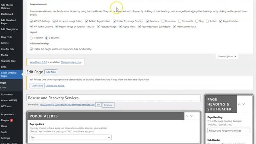The image size is (256, 144).
Task: Toggle Main Content Area checkbox
Action: point(174,26)
